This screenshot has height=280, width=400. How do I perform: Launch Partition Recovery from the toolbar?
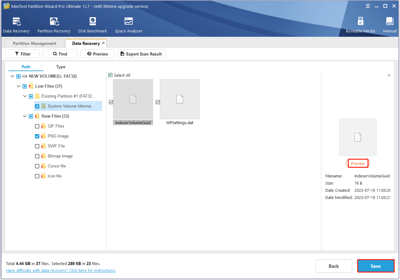tap(54, 21)
